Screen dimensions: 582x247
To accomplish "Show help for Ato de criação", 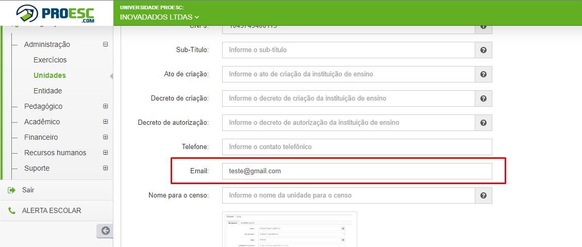I will [483, 74].
